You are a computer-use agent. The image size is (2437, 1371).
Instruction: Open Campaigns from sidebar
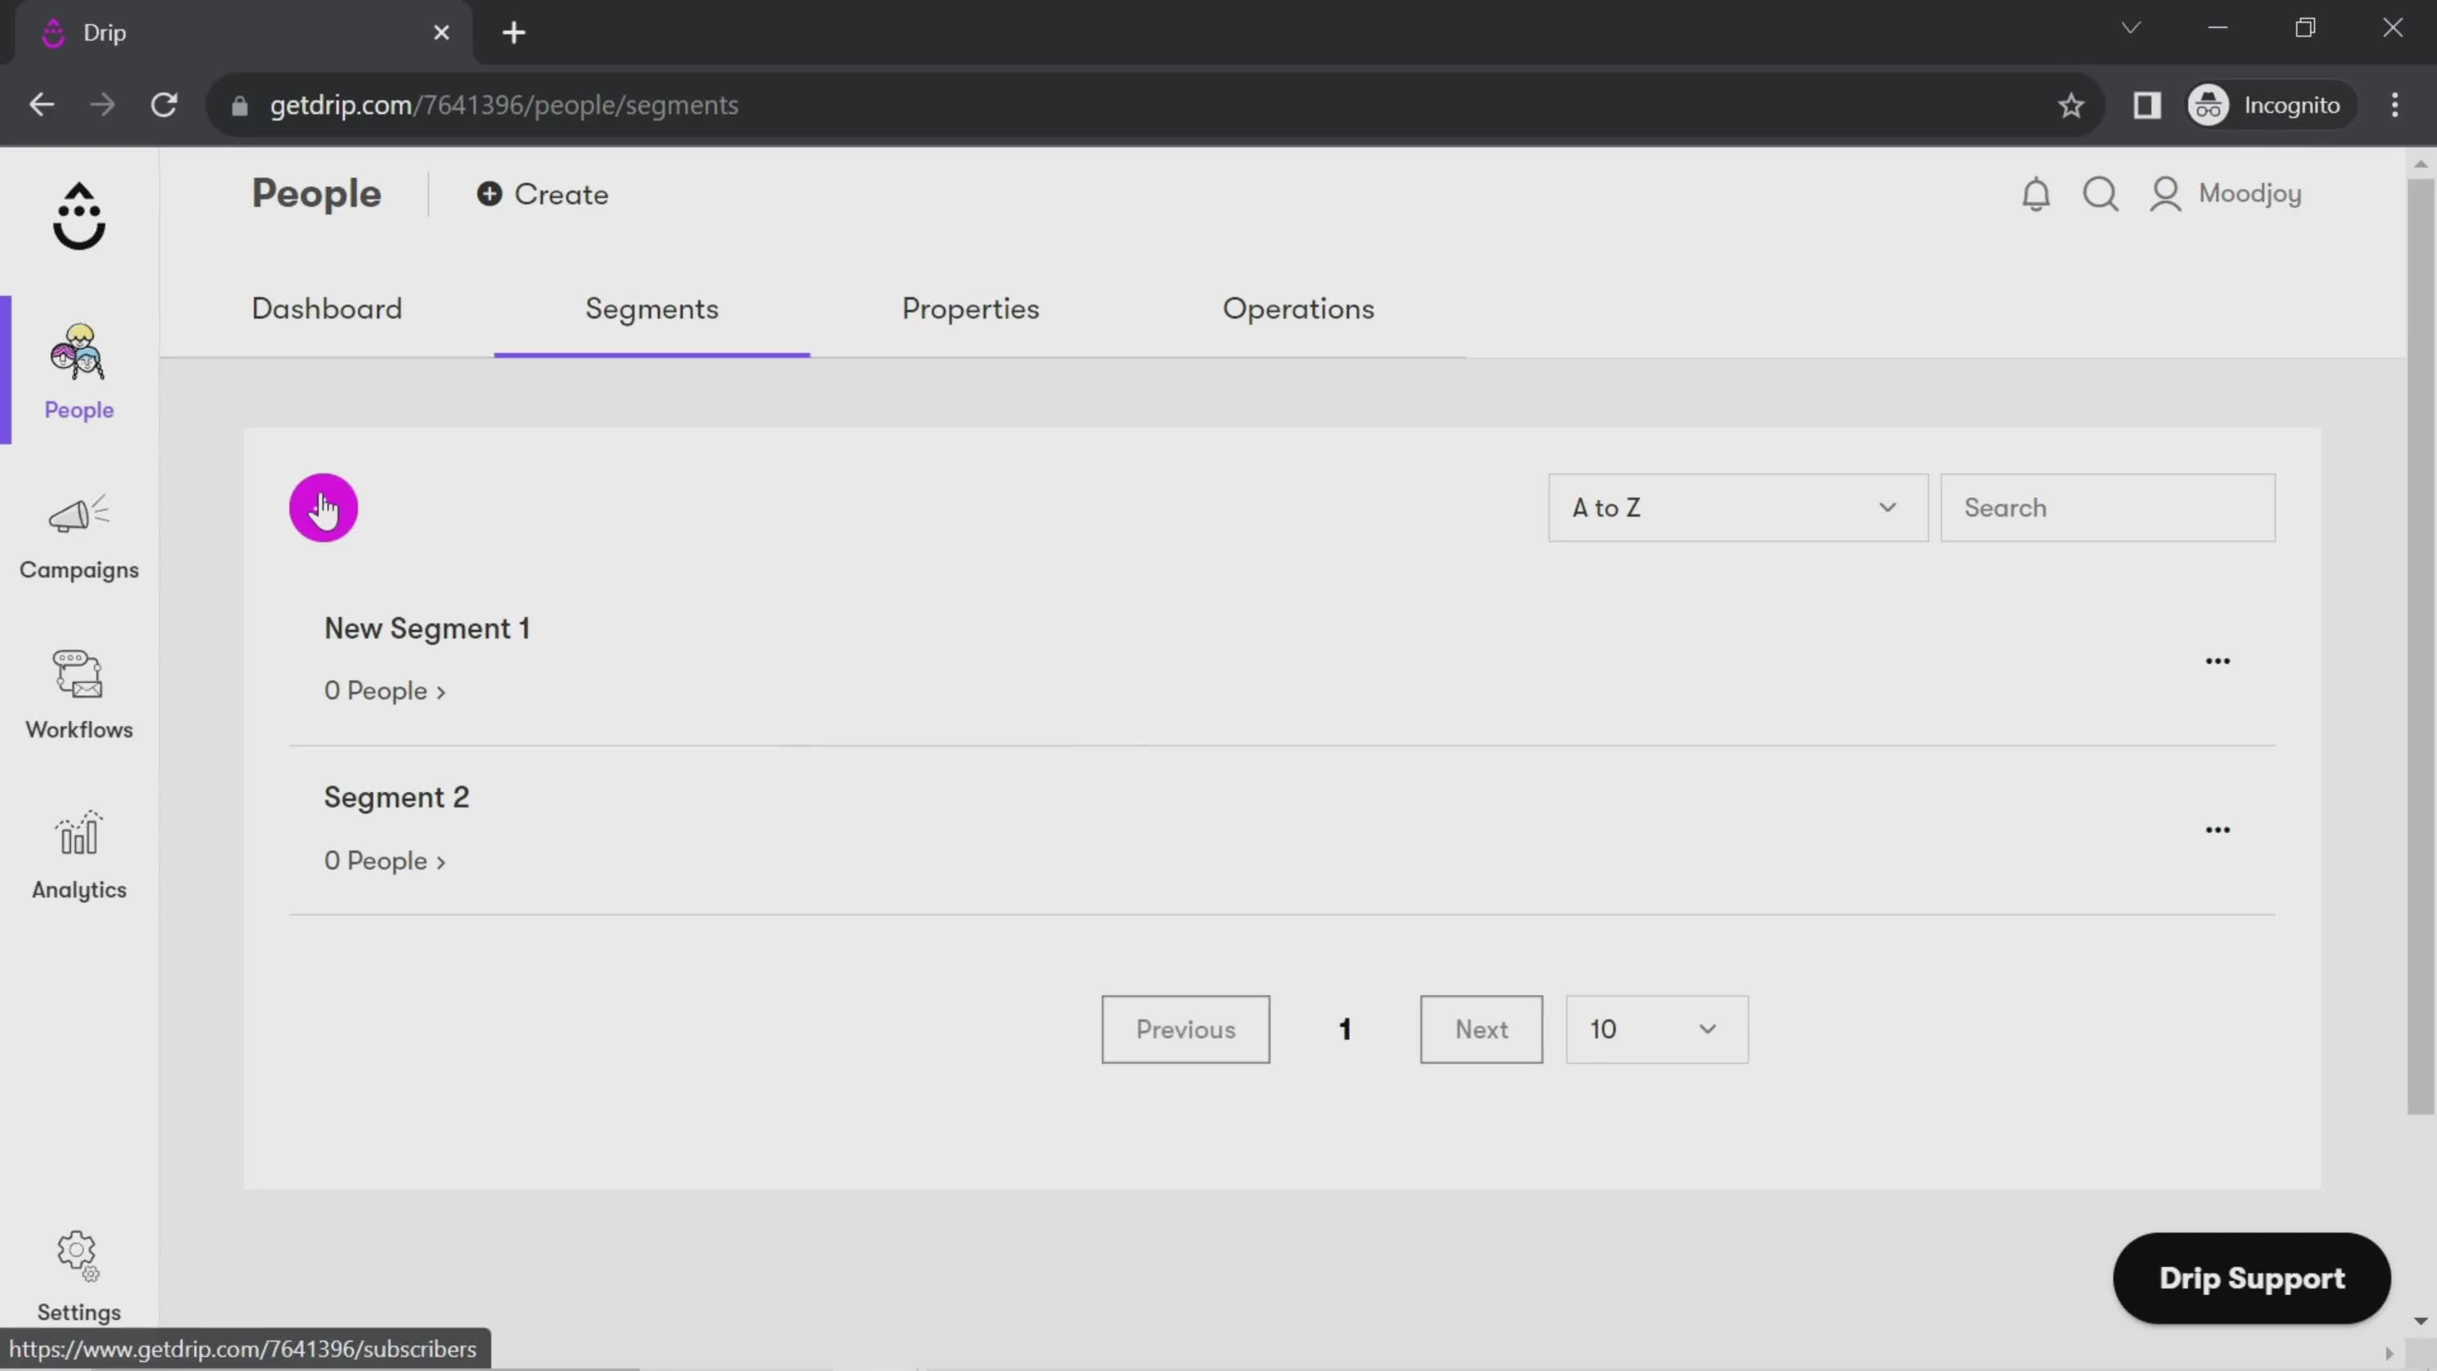click(79, 536)
